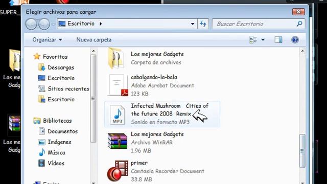Viewport: 327px width, 184px height.
Task: Click the Descargas folder icon
Action: (41, 67)
